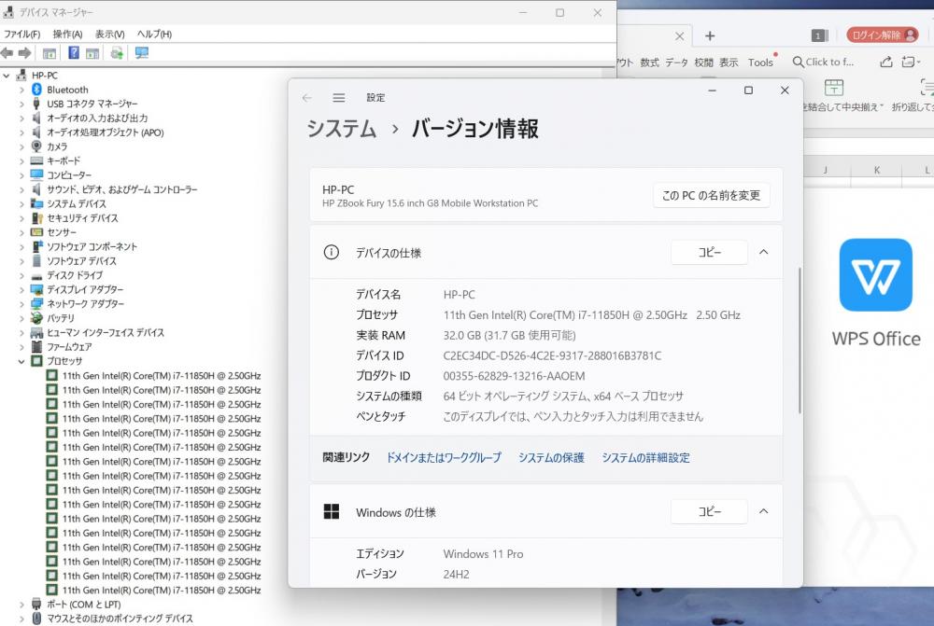This screenshot has height=626, width=934.
Task: Click the ポート (COM と LPT) icon
Action: tap(36, 604)
